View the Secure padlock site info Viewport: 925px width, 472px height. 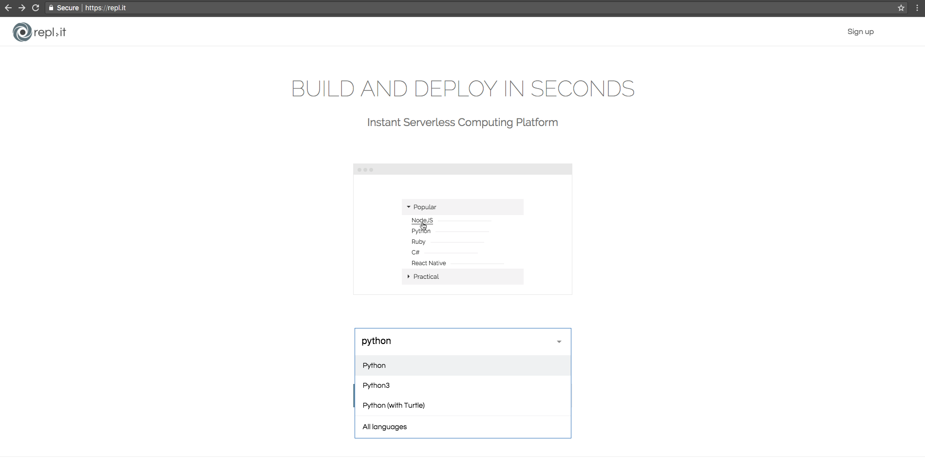64,8
